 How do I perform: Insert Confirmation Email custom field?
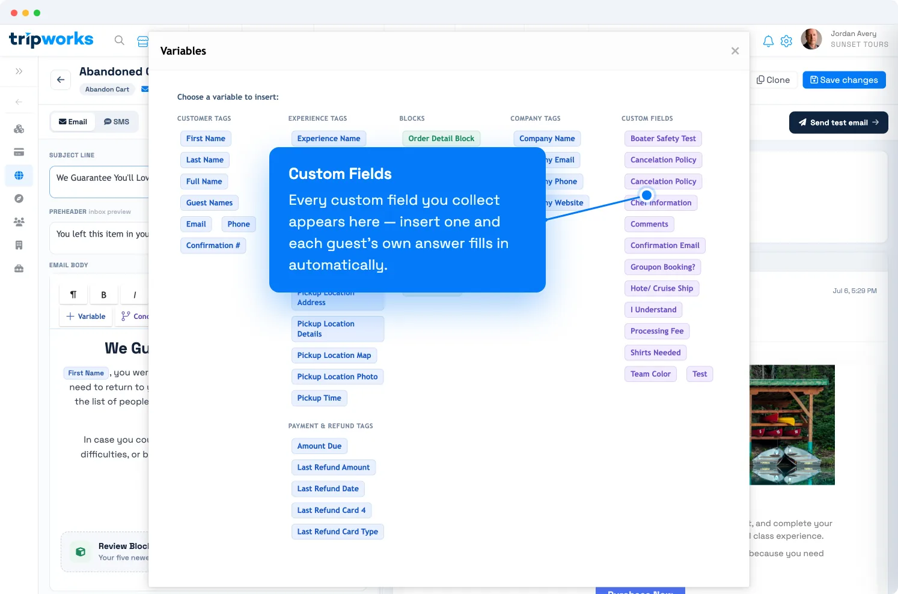665,246
